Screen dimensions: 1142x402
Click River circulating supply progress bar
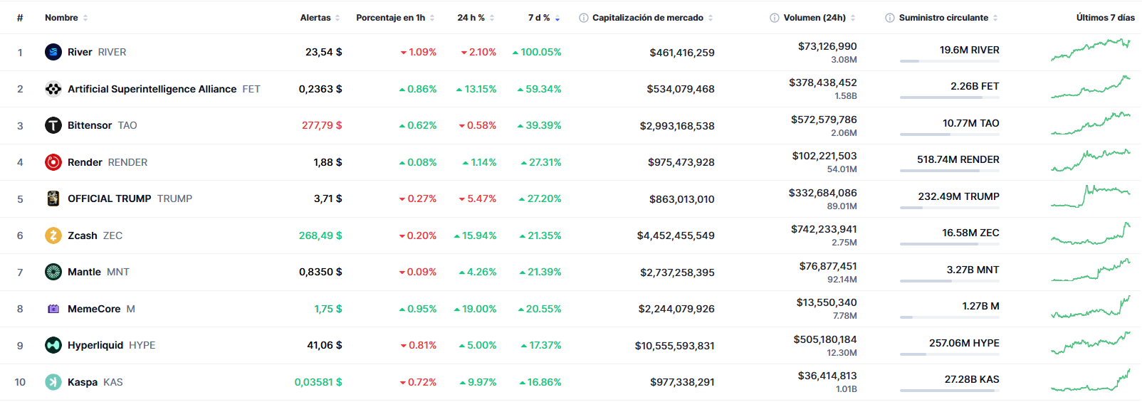949,61
